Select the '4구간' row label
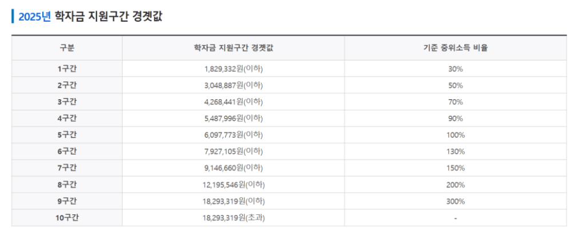Screen dimensions: 586x244 tap(67, 119)
